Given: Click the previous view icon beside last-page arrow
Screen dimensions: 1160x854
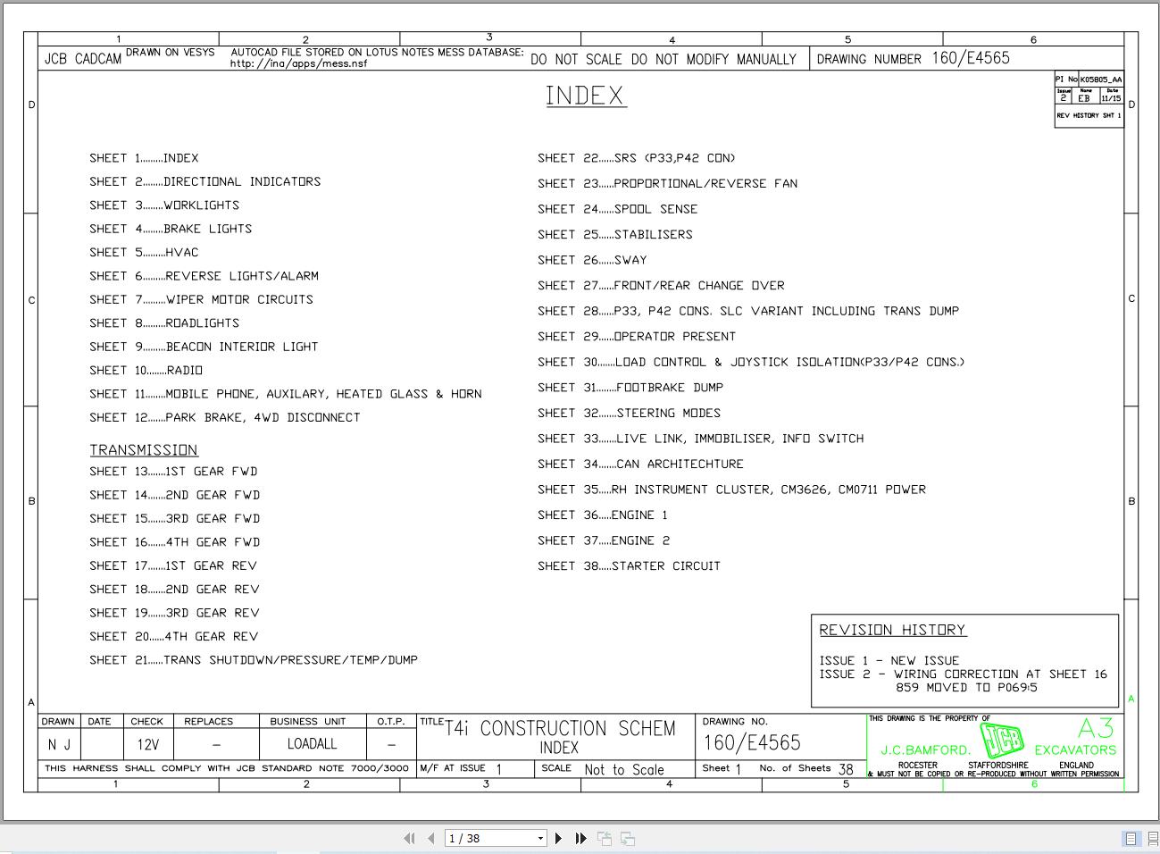Looking at the screenshot, I should (x=604, y=838).
